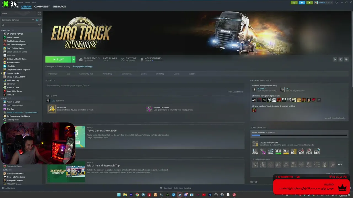Open the green notifications bell button
The height and width of the screenshot is (198, 353).
309,3
